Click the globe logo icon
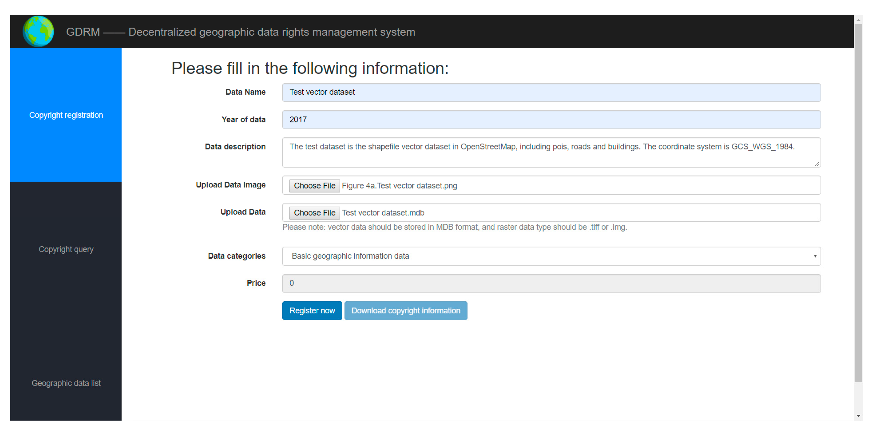The width and height of the screenshot is (871, 432). (38, 31)
